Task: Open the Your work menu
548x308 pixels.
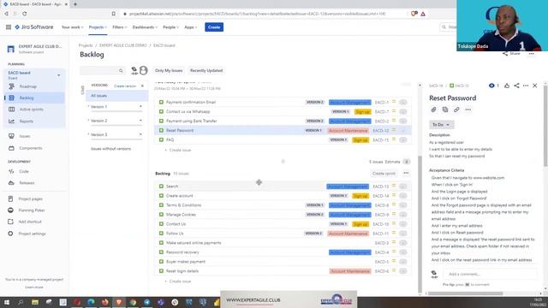Action: [72, 27]
